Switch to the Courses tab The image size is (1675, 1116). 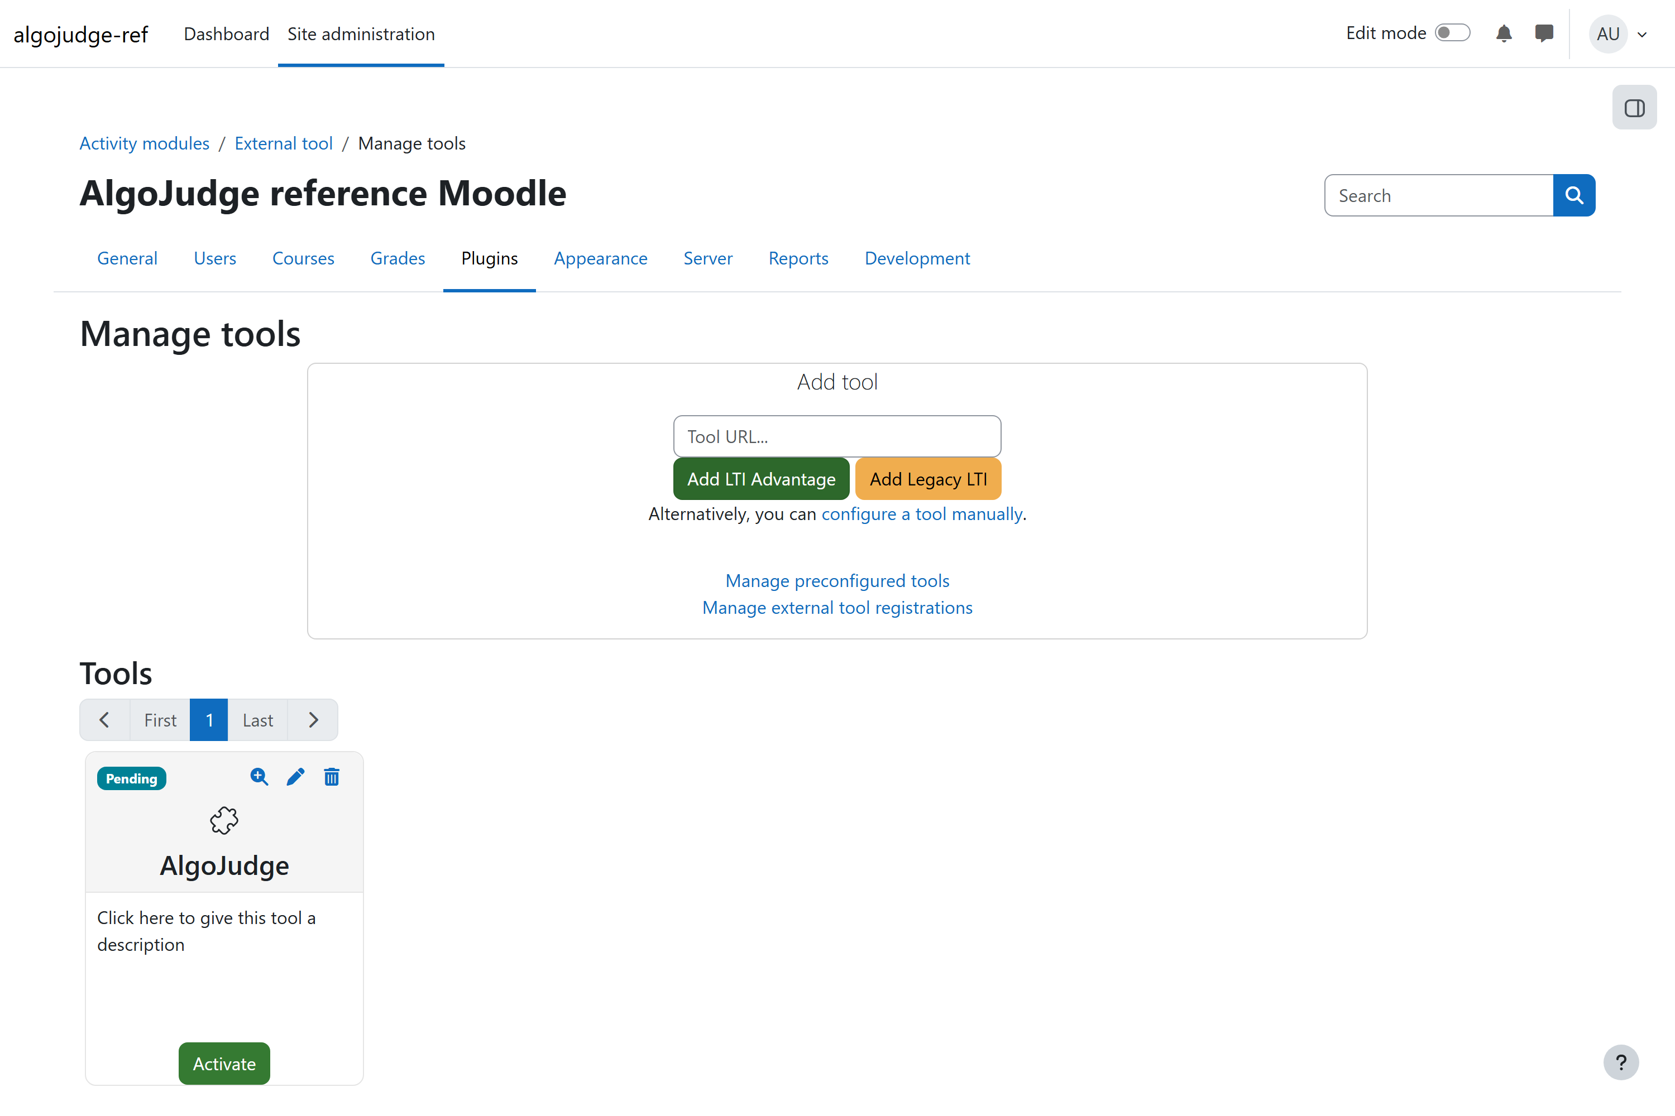303,258
